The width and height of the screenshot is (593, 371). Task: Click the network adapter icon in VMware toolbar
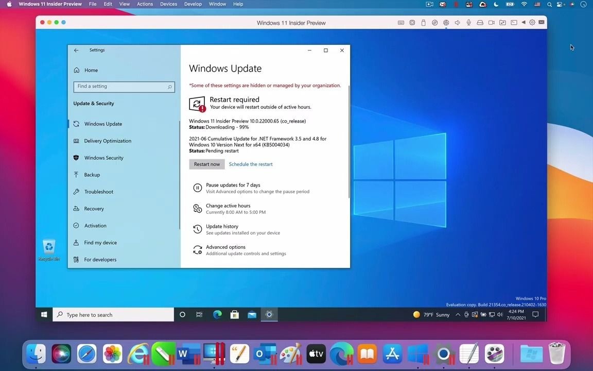[x=446, y=22]
